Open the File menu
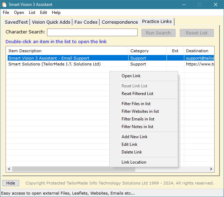This screenshot has height=197, width=224. click(6, 13)
